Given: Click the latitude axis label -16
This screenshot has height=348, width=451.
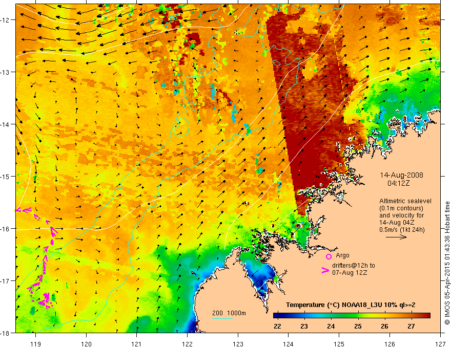Looking at the screenshot, I should point(5,229).
